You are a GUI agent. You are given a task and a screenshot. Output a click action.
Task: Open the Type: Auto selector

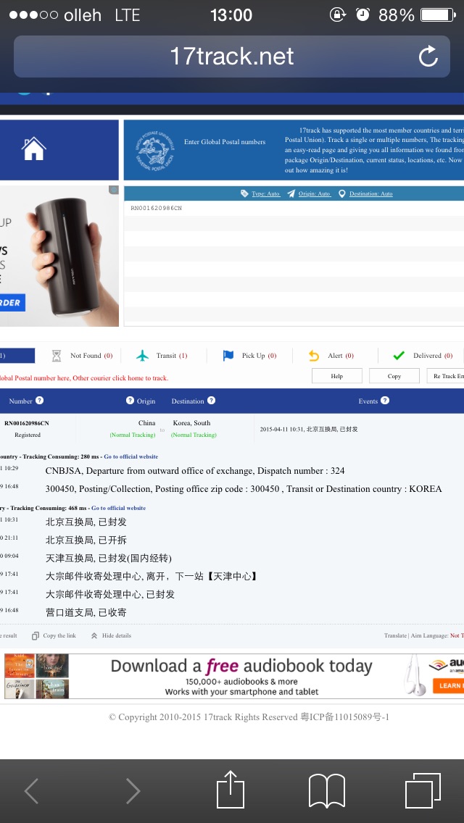pyautogui.click(x=261, y=193)
